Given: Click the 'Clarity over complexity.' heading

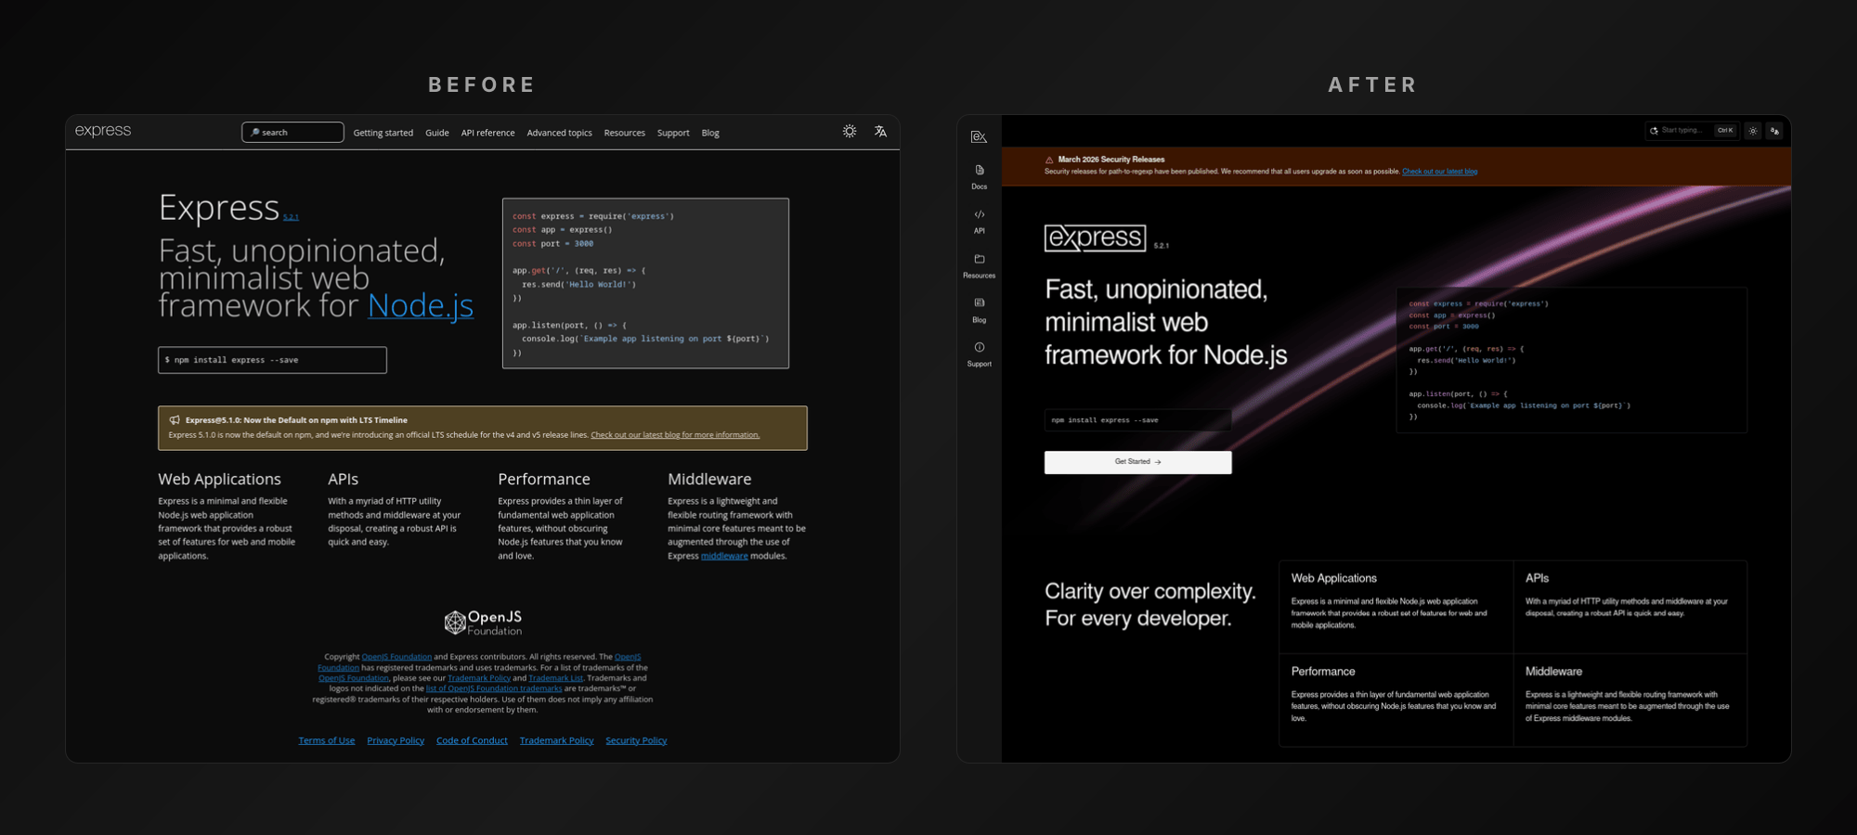Looking at the screenshot, I should (x=1149, y=592).
